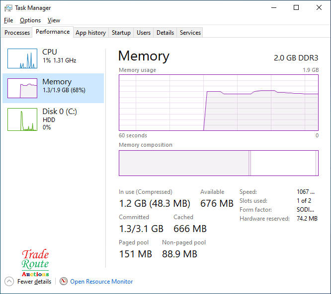Open Resource Monitor link

pos(101,282)
